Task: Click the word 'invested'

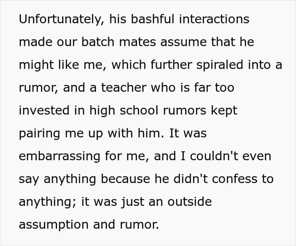Action: (44, 110)
